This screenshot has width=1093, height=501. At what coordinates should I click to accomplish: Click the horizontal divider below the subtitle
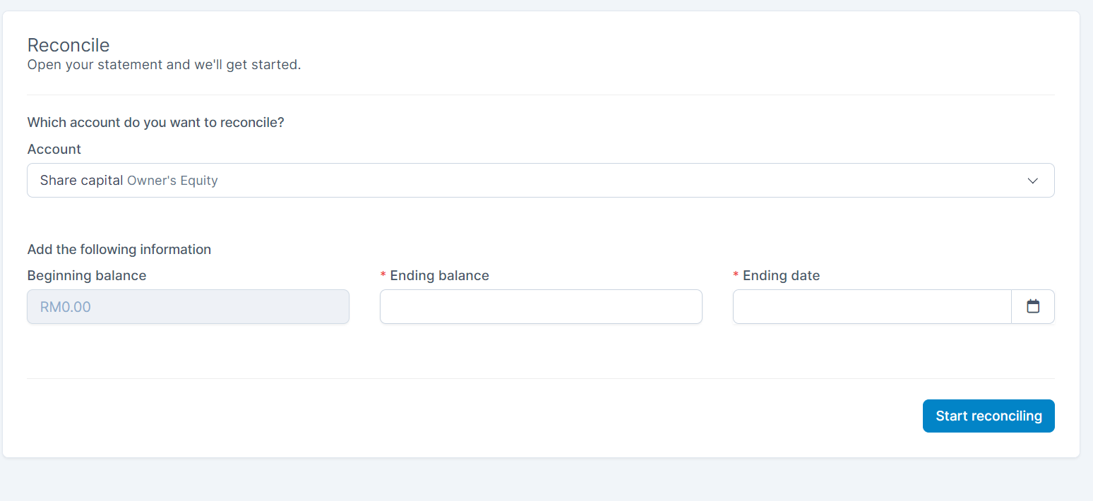[541, 95]
